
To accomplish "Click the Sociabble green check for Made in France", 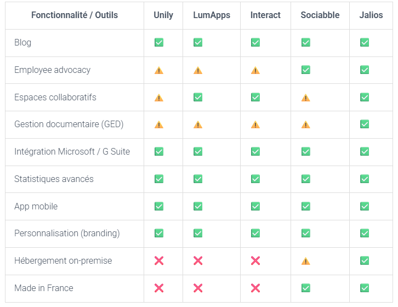I will 305,288.
